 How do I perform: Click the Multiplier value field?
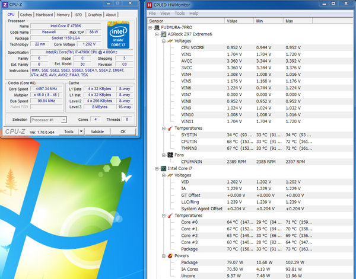click(x=46, y=95)
